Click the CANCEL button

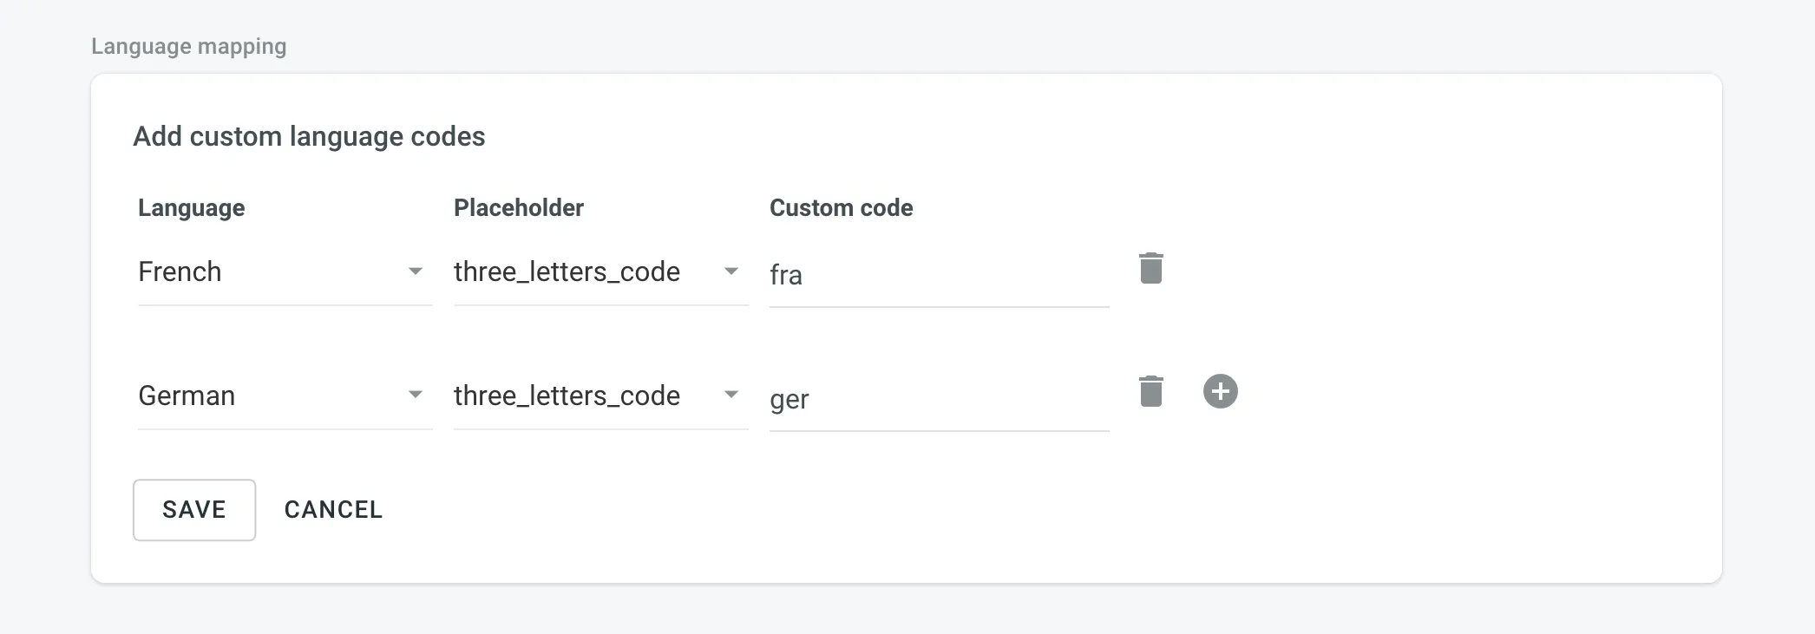[x=333, y=510]
